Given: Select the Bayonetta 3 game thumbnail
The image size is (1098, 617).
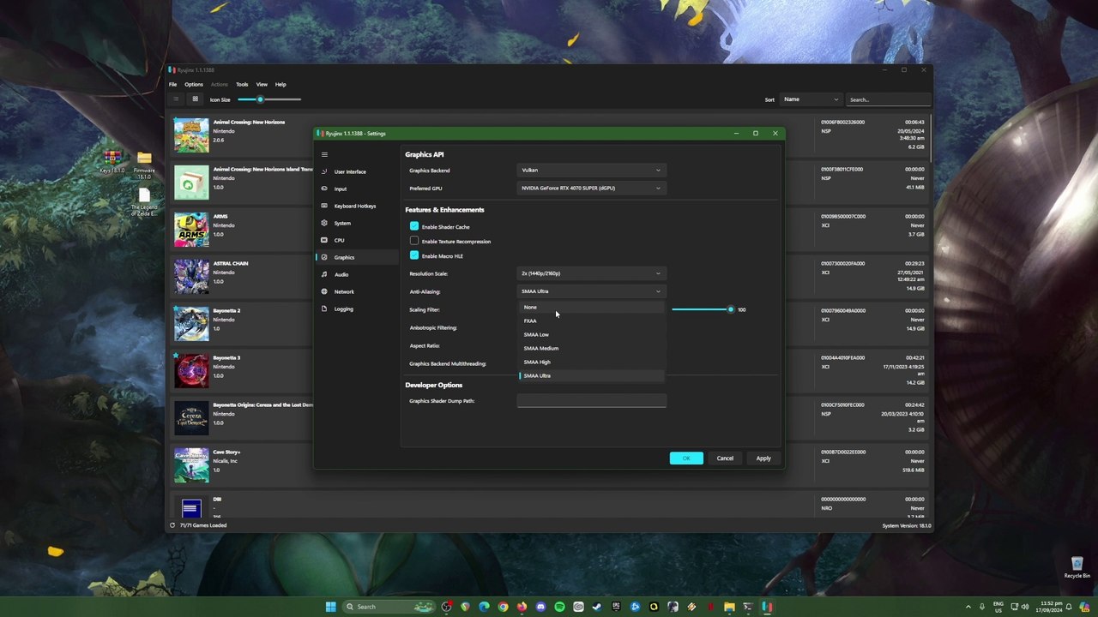Looking at the screenshot, I should point(191,371).
